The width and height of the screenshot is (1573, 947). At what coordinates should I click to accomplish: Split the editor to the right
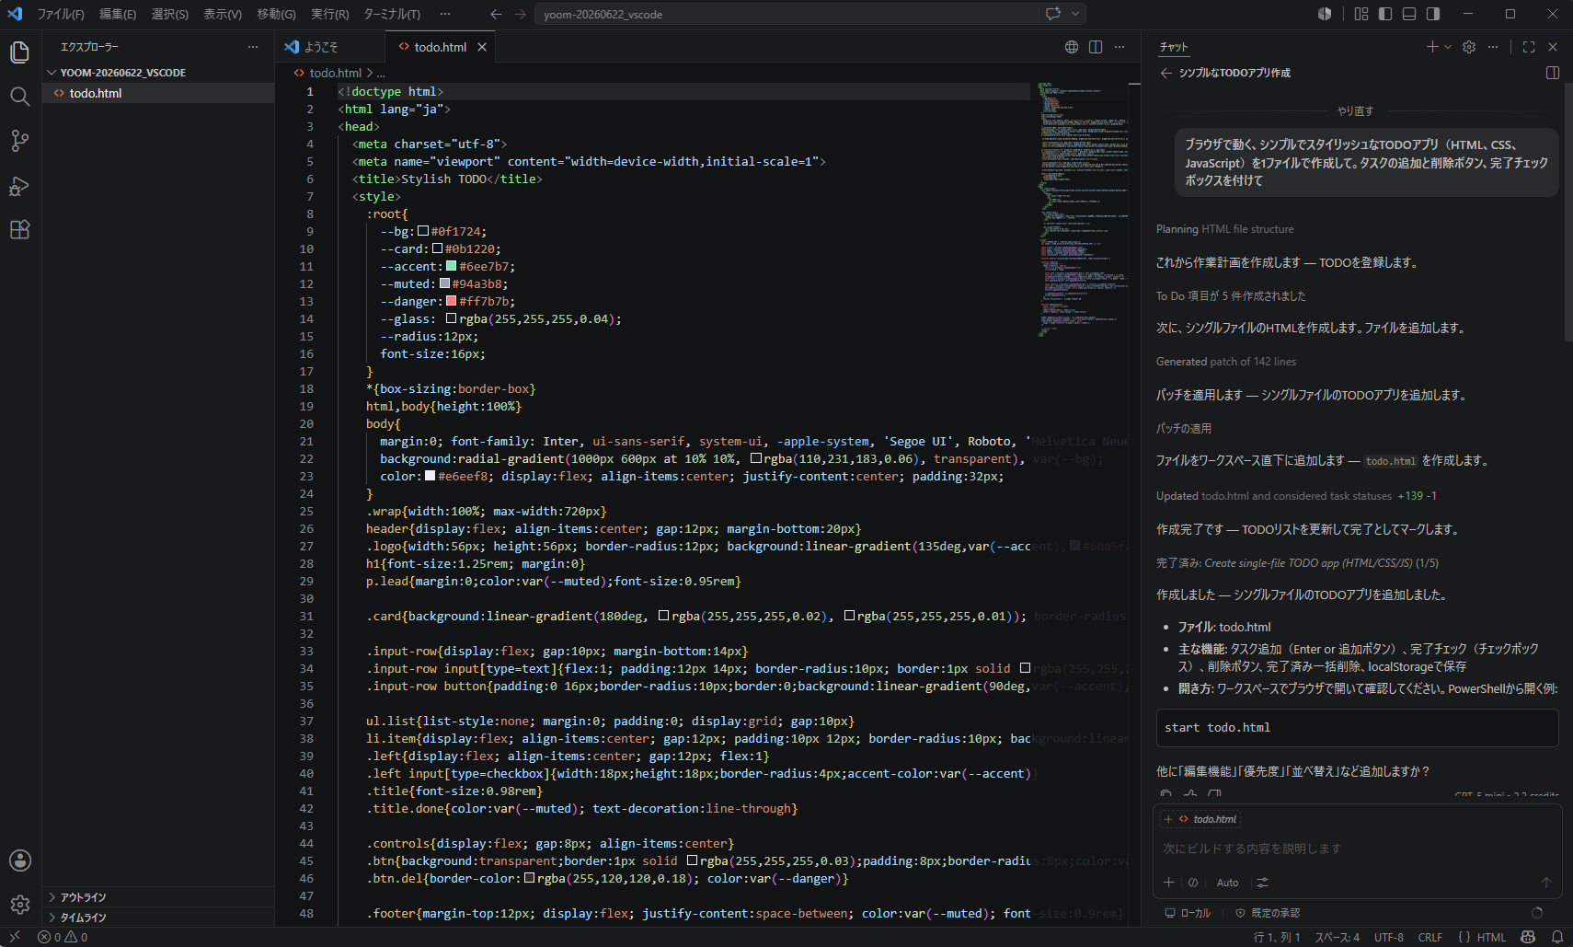coord(1096,47)
